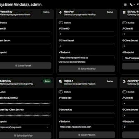Click the Pague X endpoint URL field
This screenshot has height=139, width=139.
tap(87, 127)
